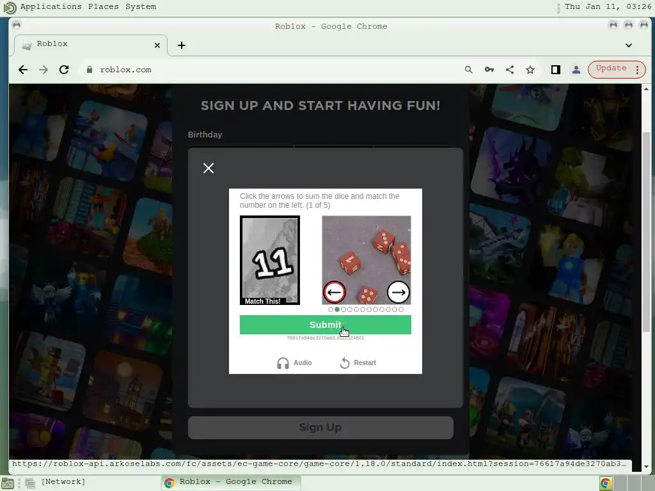This screenshot has width=655, height=491.
Task: Open the Roblox Chrome taskbar entry
Action: [230, 482]
